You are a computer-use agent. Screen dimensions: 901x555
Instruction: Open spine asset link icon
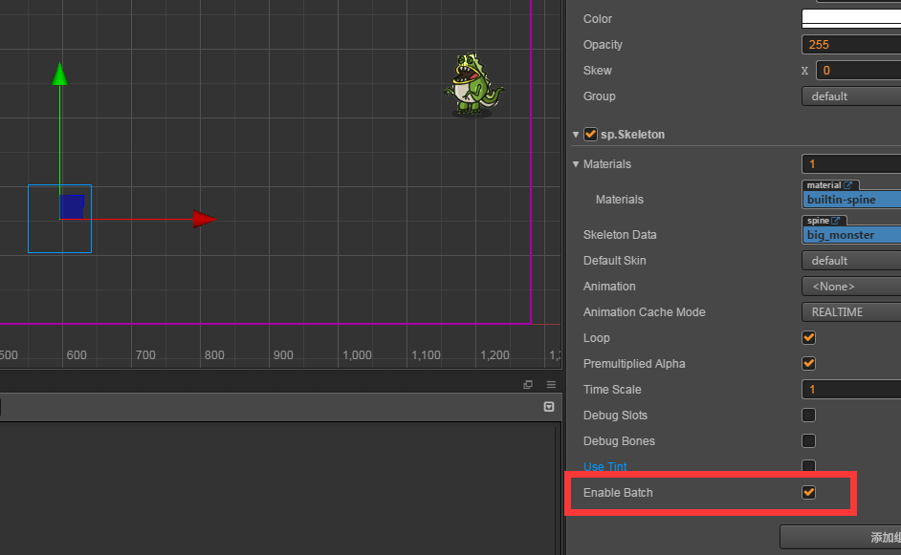point(835,221)
